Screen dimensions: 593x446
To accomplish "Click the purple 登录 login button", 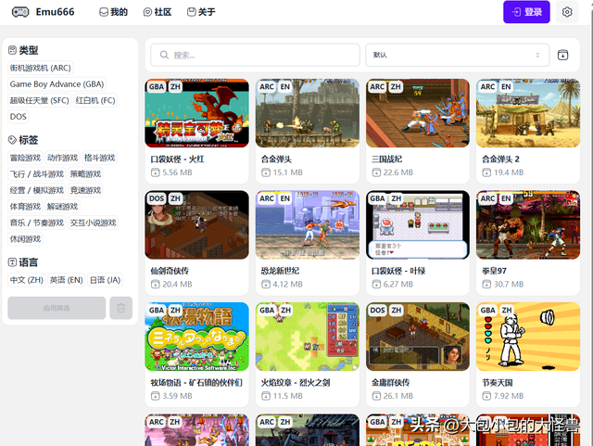I will pyautogui.click(x=526, y=12).
